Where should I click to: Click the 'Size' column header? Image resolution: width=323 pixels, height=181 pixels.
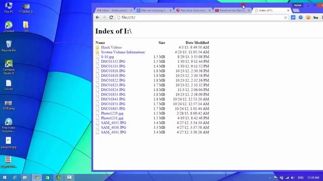coord(161,43)
